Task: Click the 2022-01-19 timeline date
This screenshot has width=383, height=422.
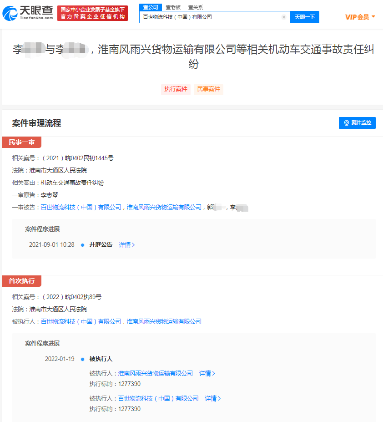Action: [x=60, y=359]
